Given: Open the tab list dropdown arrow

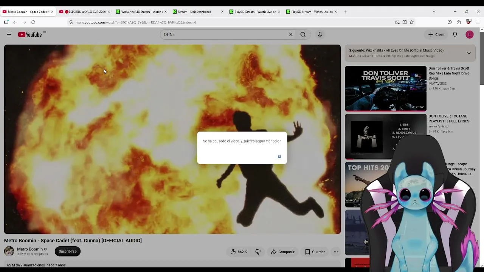Looking at the screenshot, I should (x=434, y=12).
